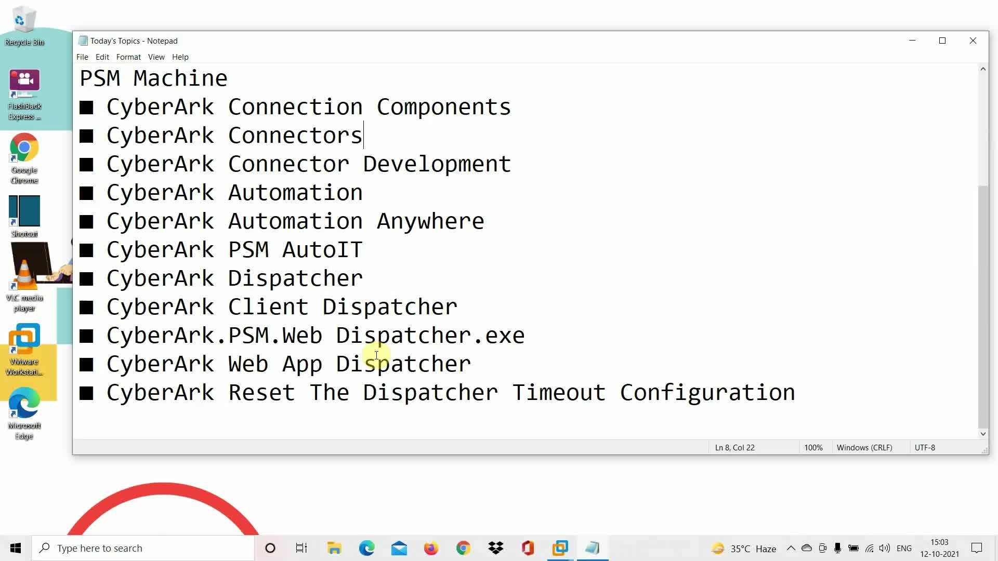The image size is (998, 561).
Task: Open the volume speaker tray icon
Action: pyautogui.click(x=884, y=548)
